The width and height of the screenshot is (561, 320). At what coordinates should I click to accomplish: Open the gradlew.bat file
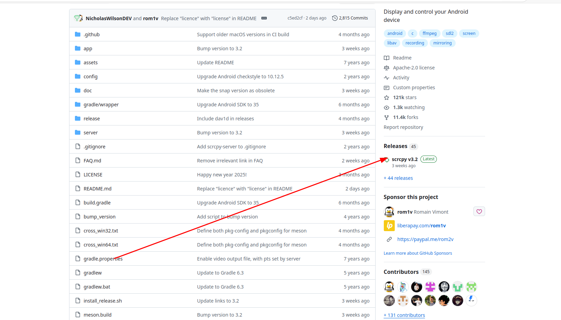click(x=97, y=287)
